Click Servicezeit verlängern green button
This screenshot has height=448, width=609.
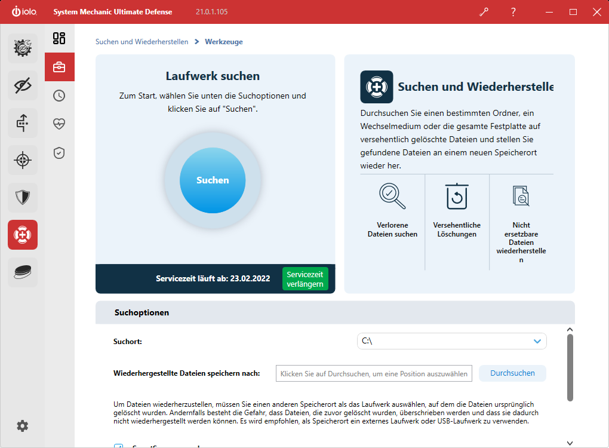[x=305, y=279]
